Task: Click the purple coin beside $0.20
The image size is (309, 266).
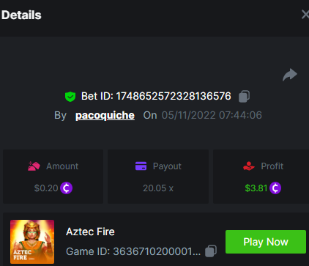Action: (x=66, y=188)
